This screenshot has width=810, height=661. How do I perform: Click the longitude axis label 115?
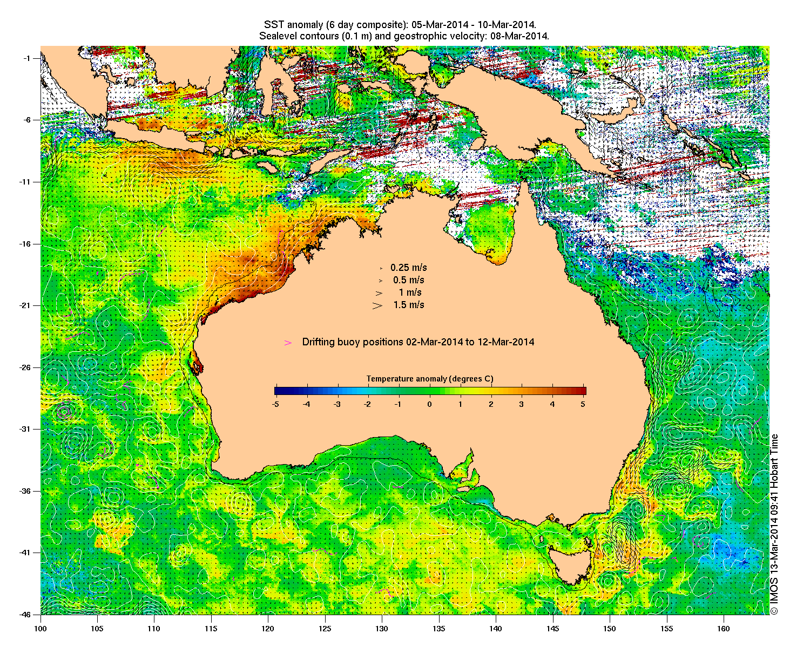[211, 629]
